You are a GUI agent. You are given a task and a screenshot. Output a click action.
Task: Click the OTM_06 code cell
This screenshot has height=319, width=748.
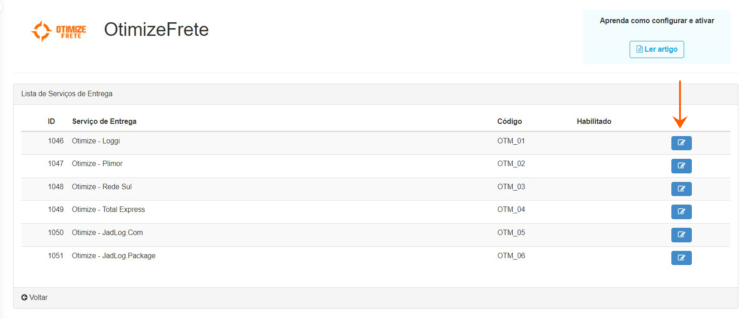511,256
